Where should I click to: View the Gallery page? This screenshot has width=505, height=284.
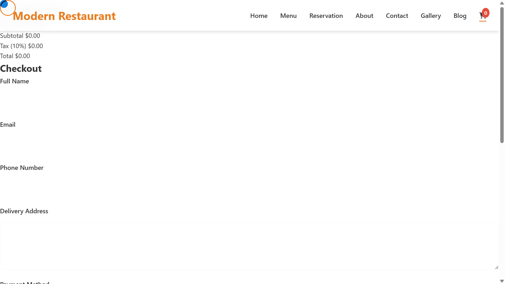(x=431, y=16)
